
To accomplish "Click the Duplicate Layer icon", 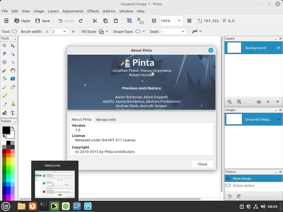I will point(249,102).
